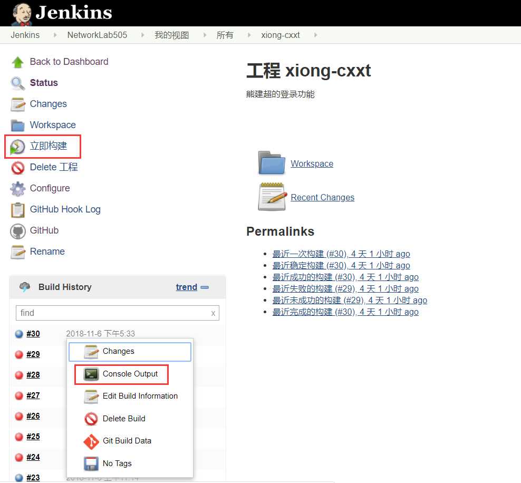Click the Delete 工程 prohibition icon
Screen dimensions: 521x483
click(17, 168)
